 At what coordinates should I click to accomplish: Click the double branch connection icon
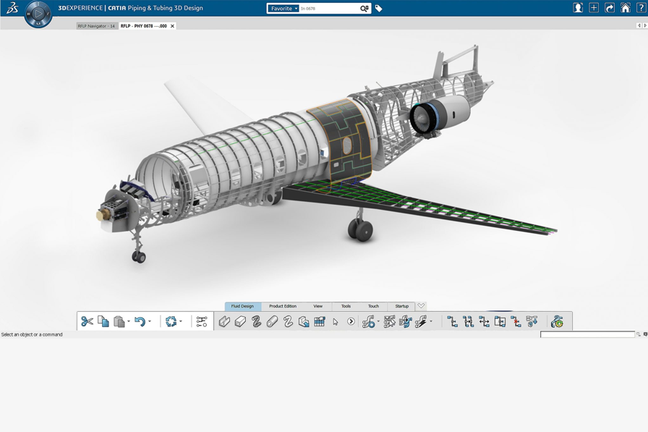pyautogui.click(x=468, y=321)
